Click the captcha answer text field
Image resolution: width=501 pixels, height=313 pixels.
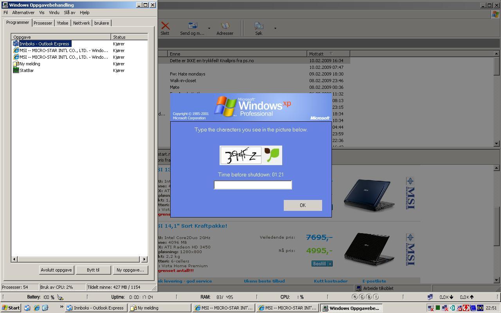[253, 185]
